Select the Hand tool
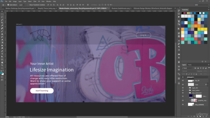Image resolution: width=210 pixels, height=118 pixels. (2, 63)
